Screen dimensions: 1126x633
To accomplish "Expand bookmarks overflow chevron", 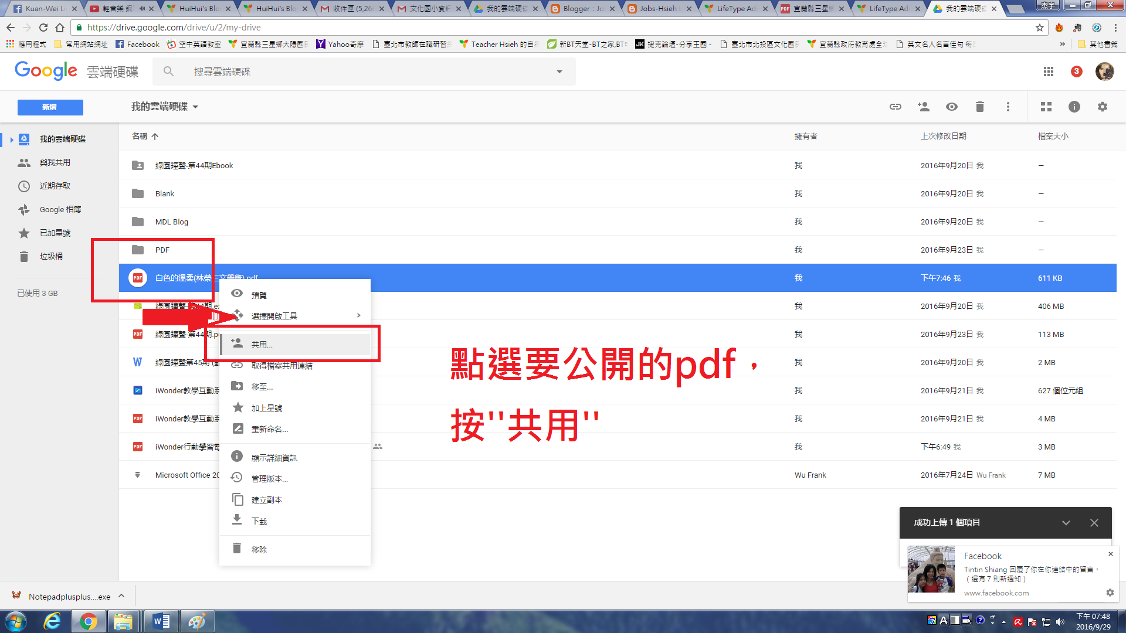I will pos(1062,44).
